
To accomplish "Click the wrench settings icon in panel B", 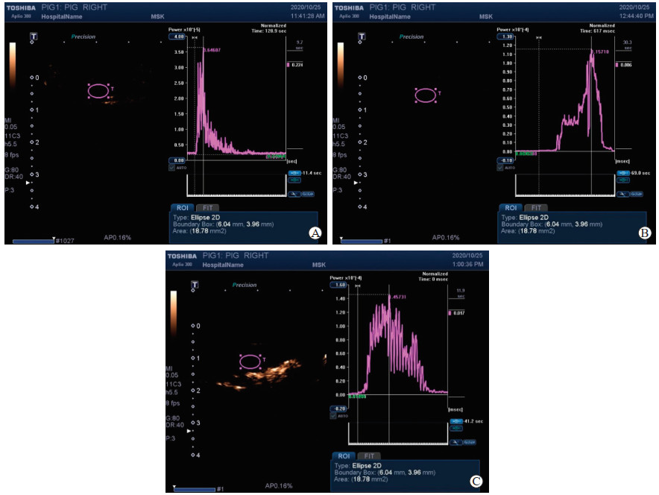I will click(x=621, y=193).
